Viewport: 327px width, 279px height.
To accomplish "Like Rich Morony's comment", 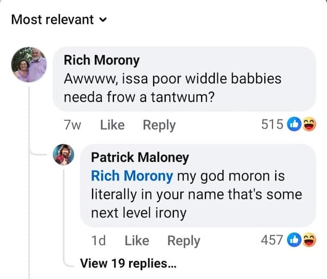I will click(113, 125).
